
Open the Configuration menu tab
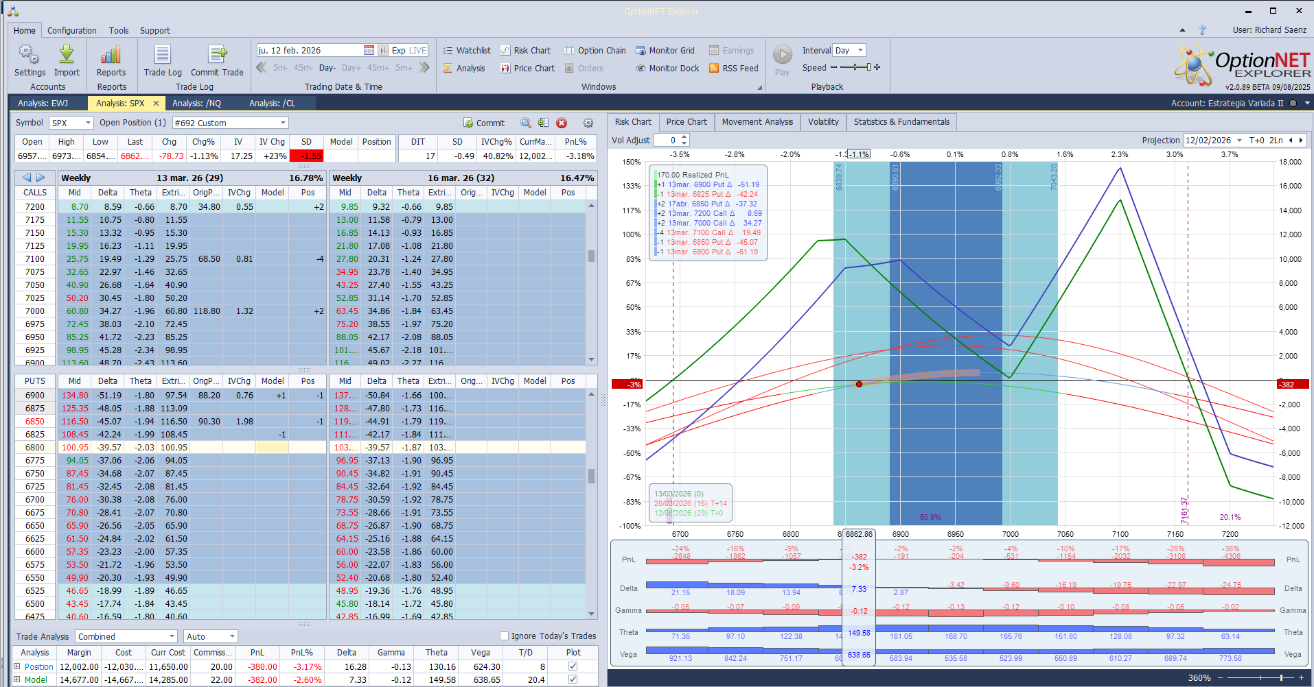[x=71, y=30]
